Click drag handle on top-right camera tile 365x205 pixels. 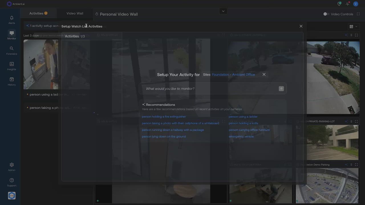351,35
